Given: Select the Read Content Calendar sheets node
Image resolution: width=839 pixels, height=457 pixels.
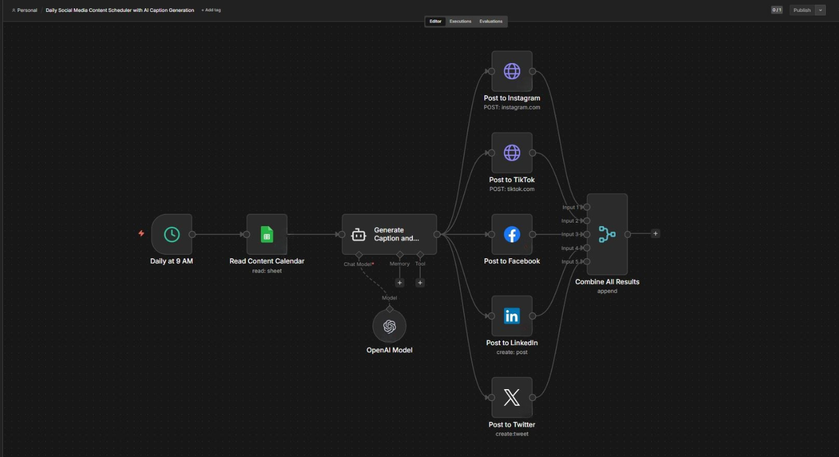Looking at the screenshot, I should (267, 234).
